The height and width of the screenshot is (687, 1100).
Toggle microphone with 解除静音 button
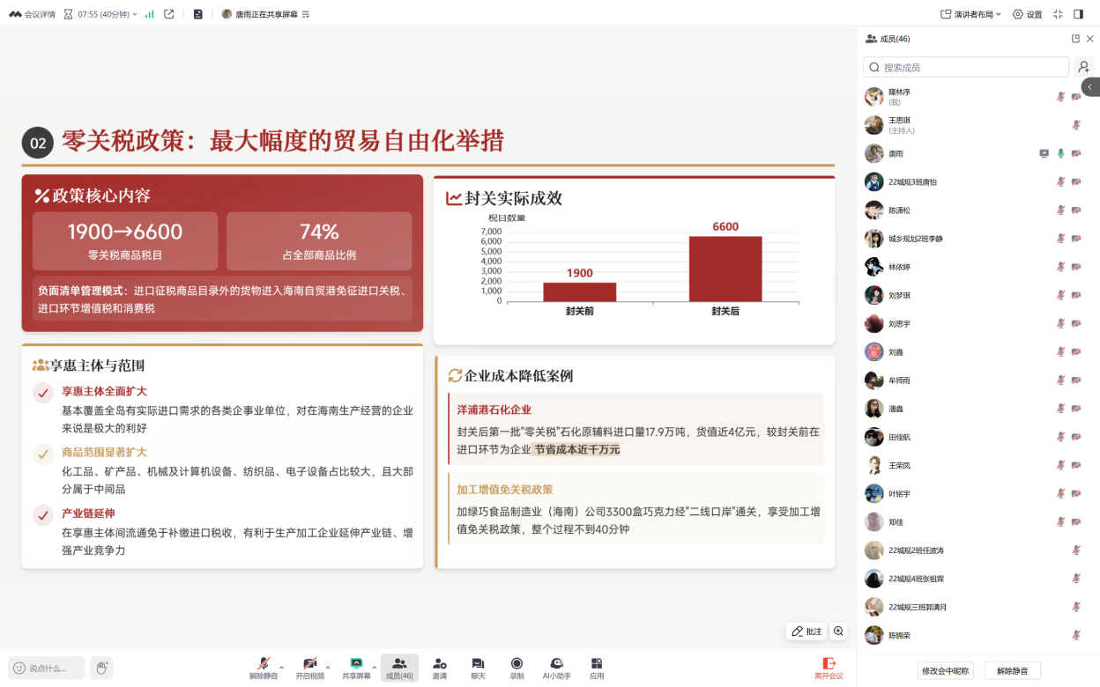coord(263,668)
